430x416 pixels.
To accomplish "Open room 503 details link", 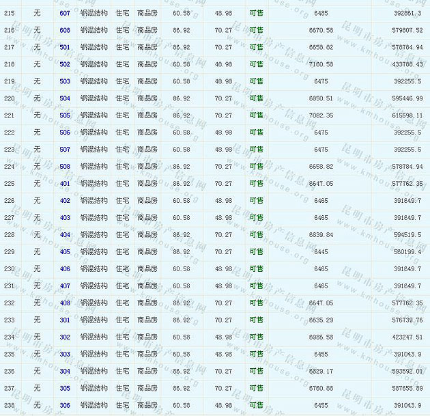I will tap(65, 81).
